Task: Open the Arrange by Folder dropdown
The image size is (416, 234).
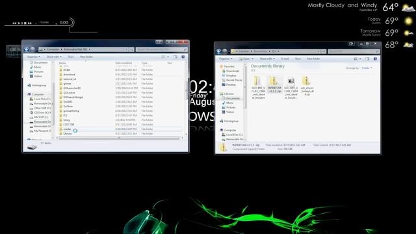Action: 367,68
